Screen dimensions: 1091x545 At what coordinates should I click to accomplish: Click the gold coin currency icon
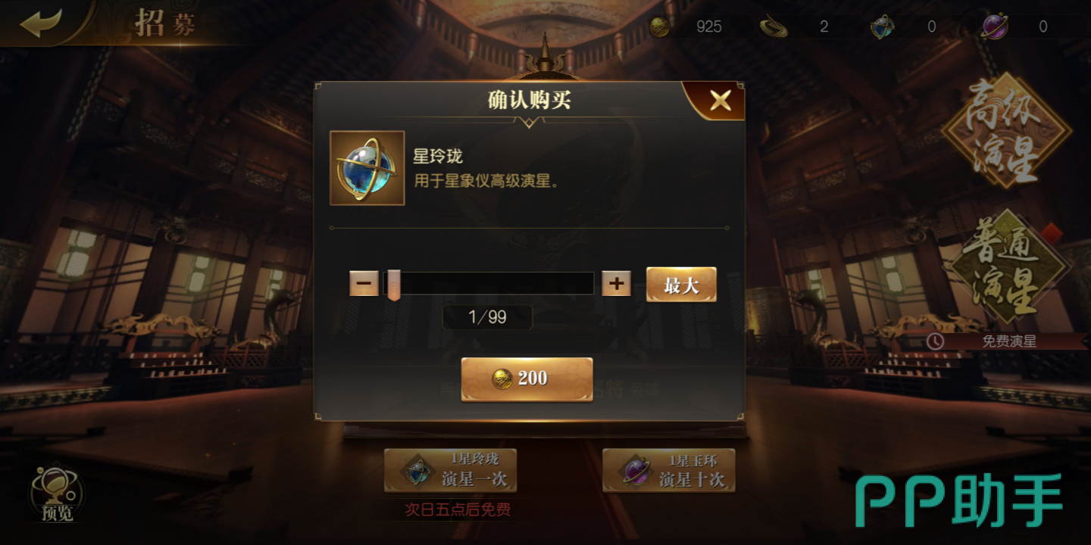point(660,26)
